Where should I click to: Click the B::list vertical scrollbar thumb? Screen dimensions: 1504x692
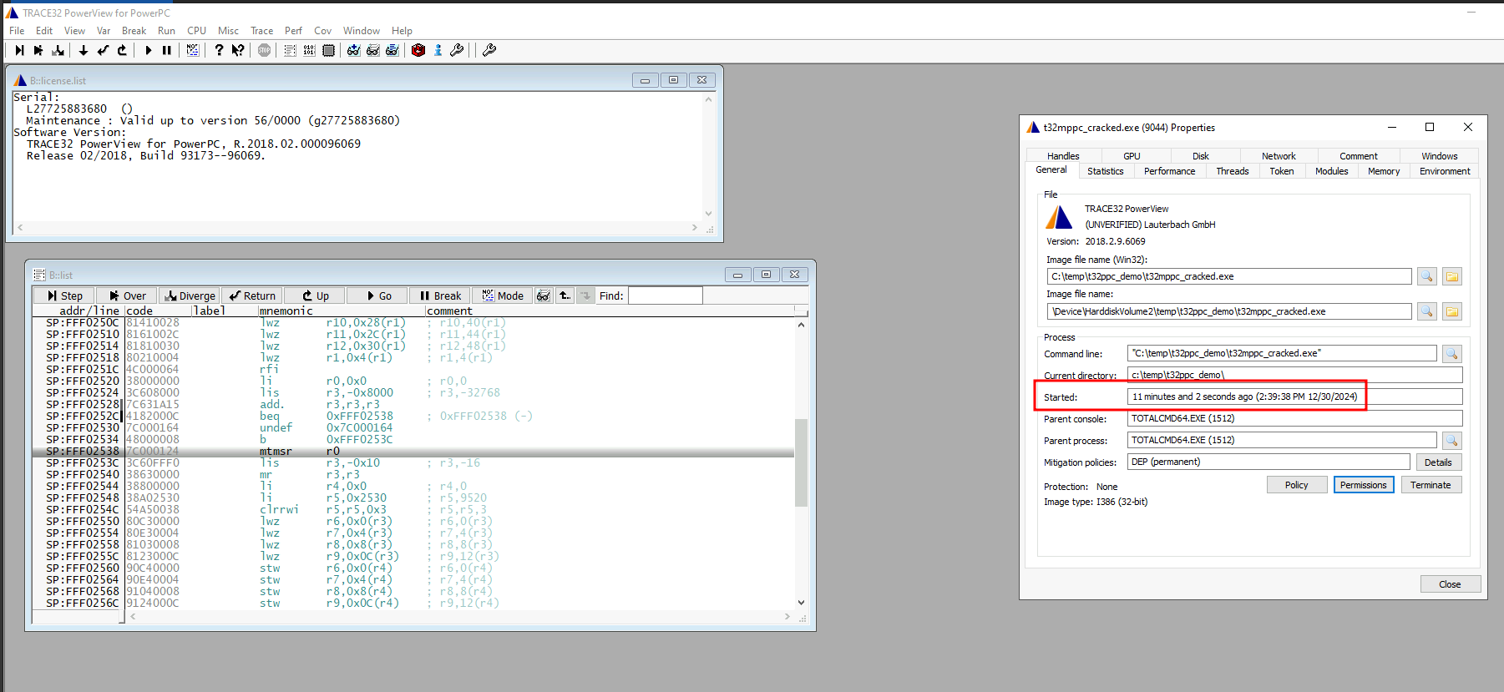801,462
